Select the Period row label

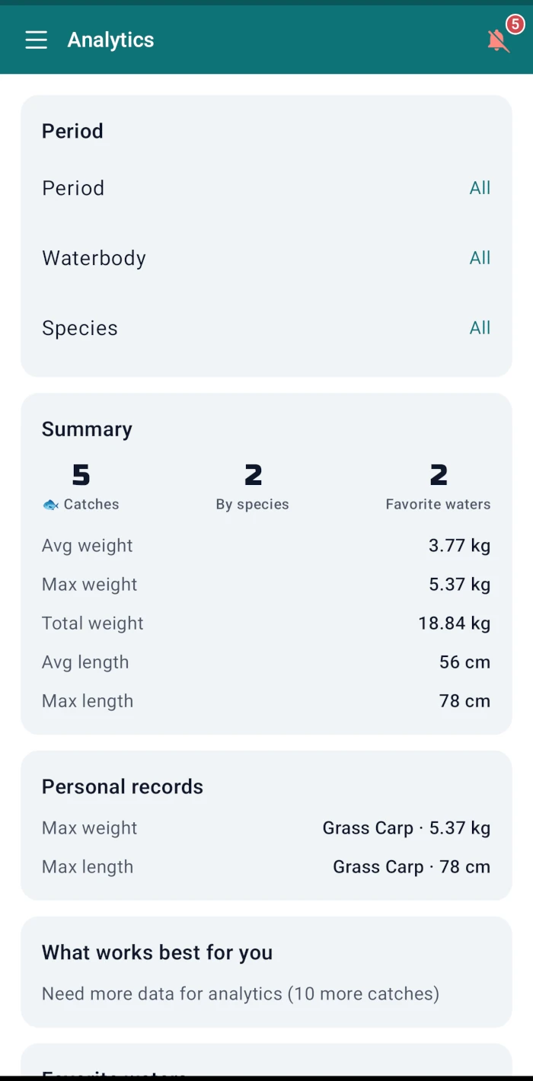73,188
